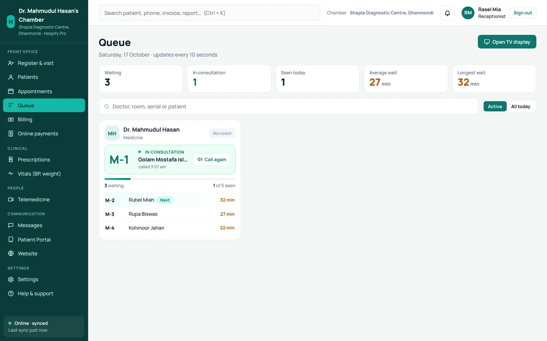Click the Shapla Diagnostic Centre chamber label
The height and width of the screenshot is (341, 547).
click(391, 13)
